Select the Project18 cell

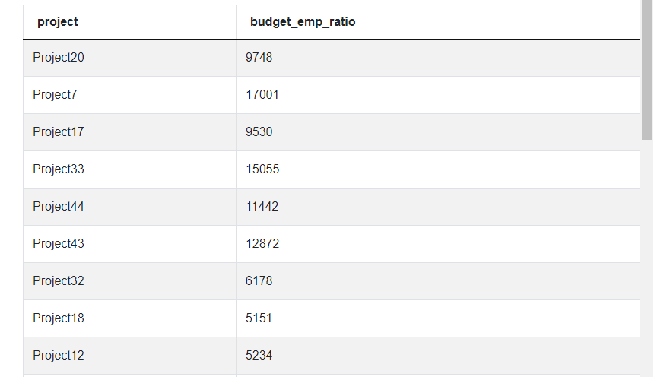coord(129,318)
